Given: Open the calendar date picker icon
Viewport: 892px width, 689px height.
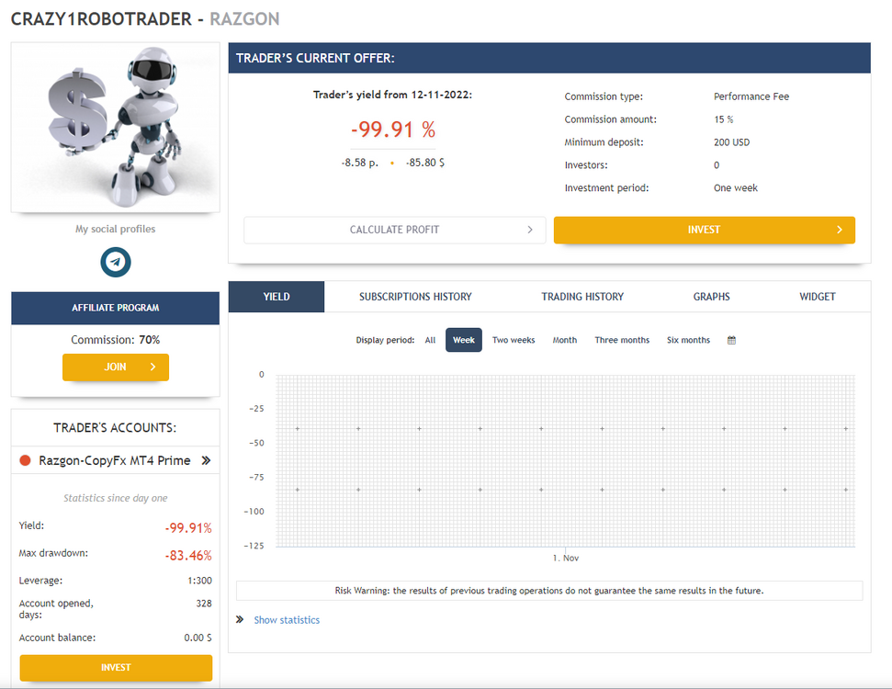Looking at the screenshot, I should tap(731, 340).
